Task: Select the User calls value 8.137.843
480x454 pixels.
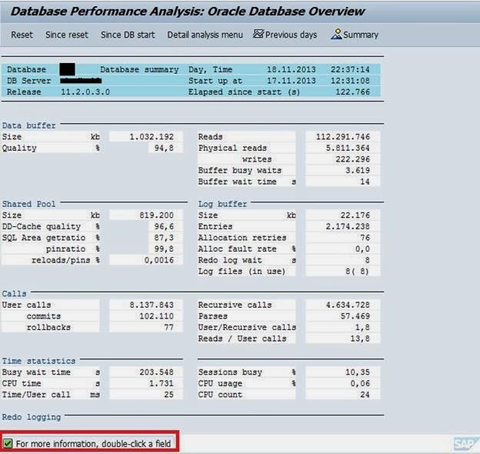Action: (x=152, y=305)
